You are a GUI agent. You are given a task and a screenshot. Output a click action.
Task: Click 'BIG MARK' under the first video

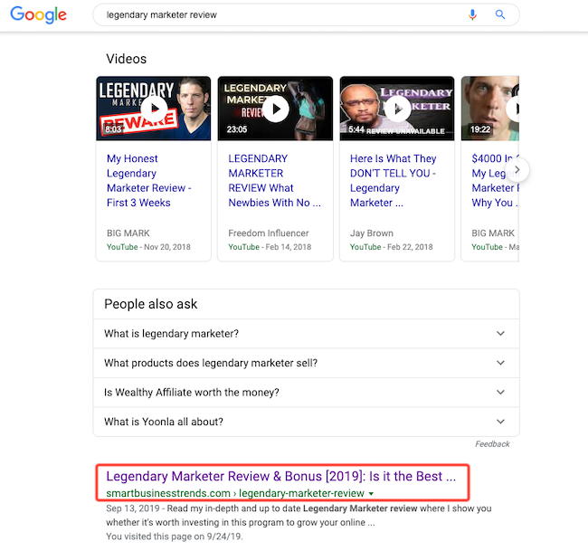[128, 233]
